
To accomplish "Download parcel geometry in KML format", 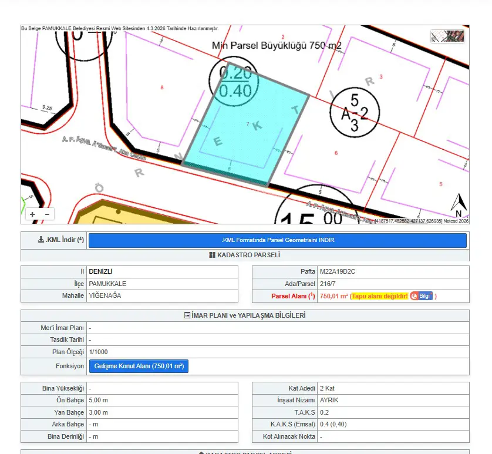I will click(x=278, y=240).
